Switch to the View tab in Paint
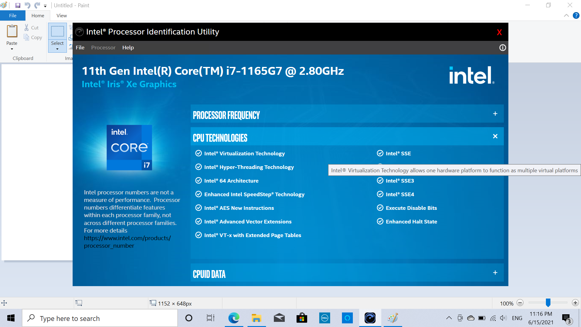Screen dimensions: 581x327 pos(61,15)
